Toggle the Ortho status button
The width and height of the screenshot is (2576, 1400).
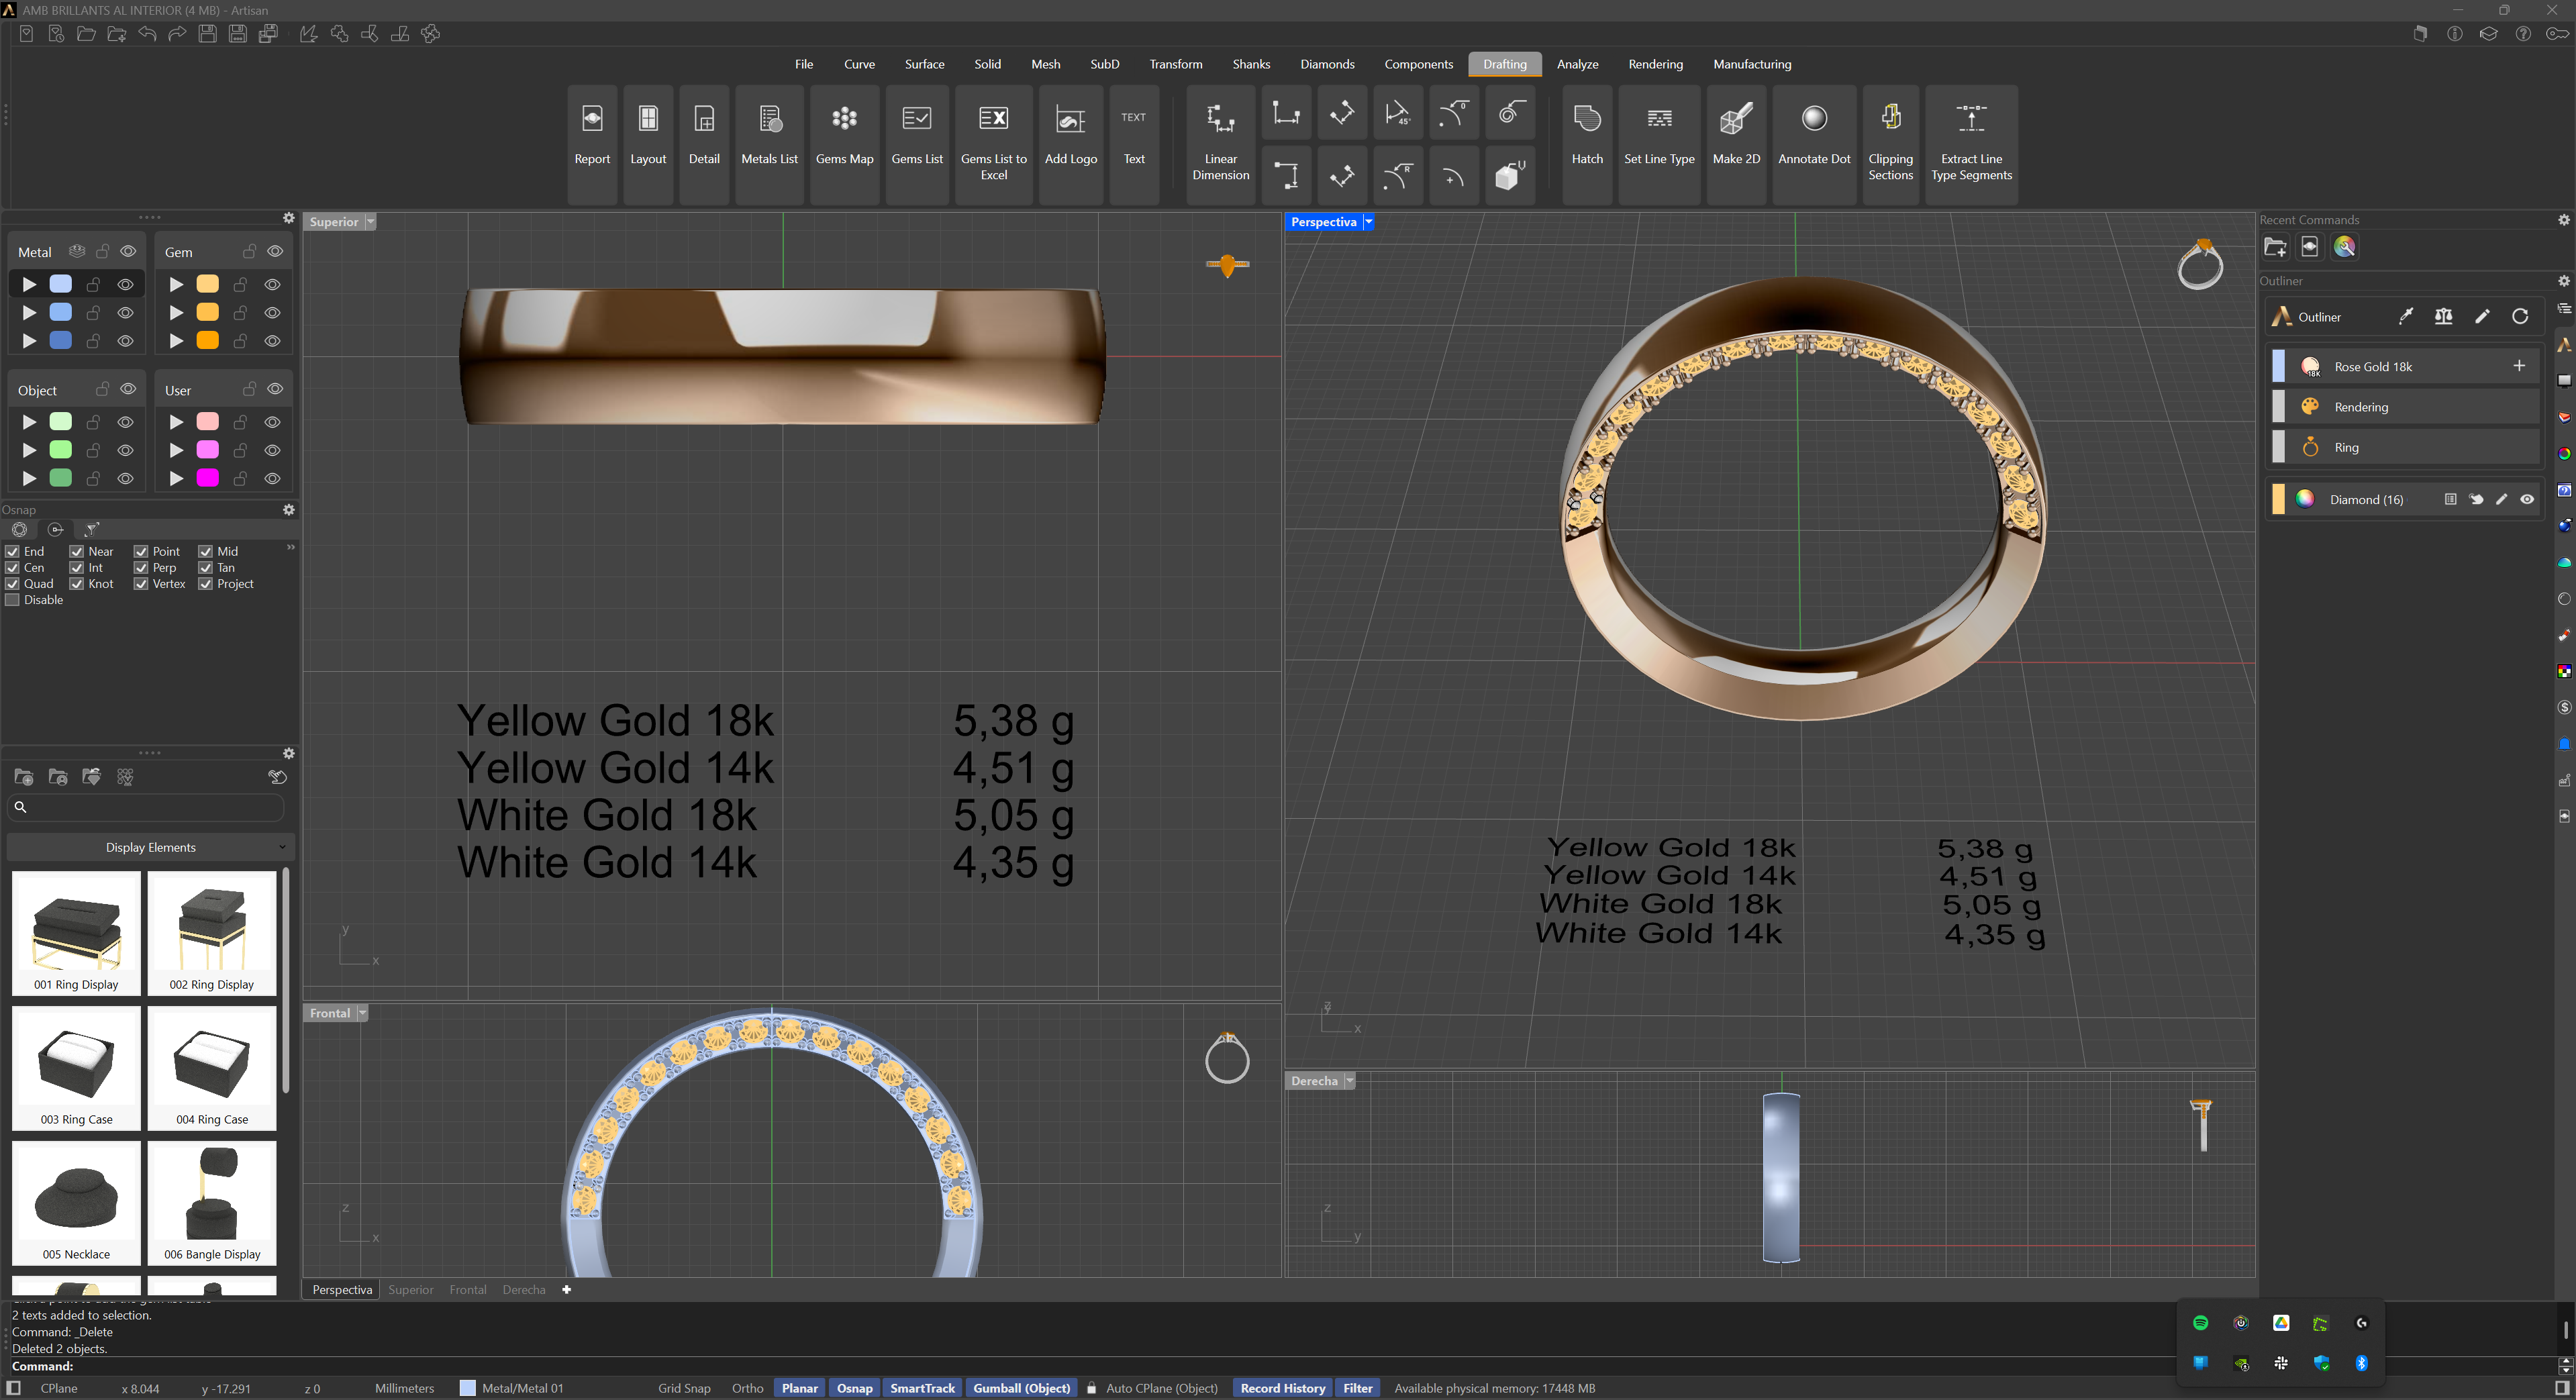[747, 1388]
